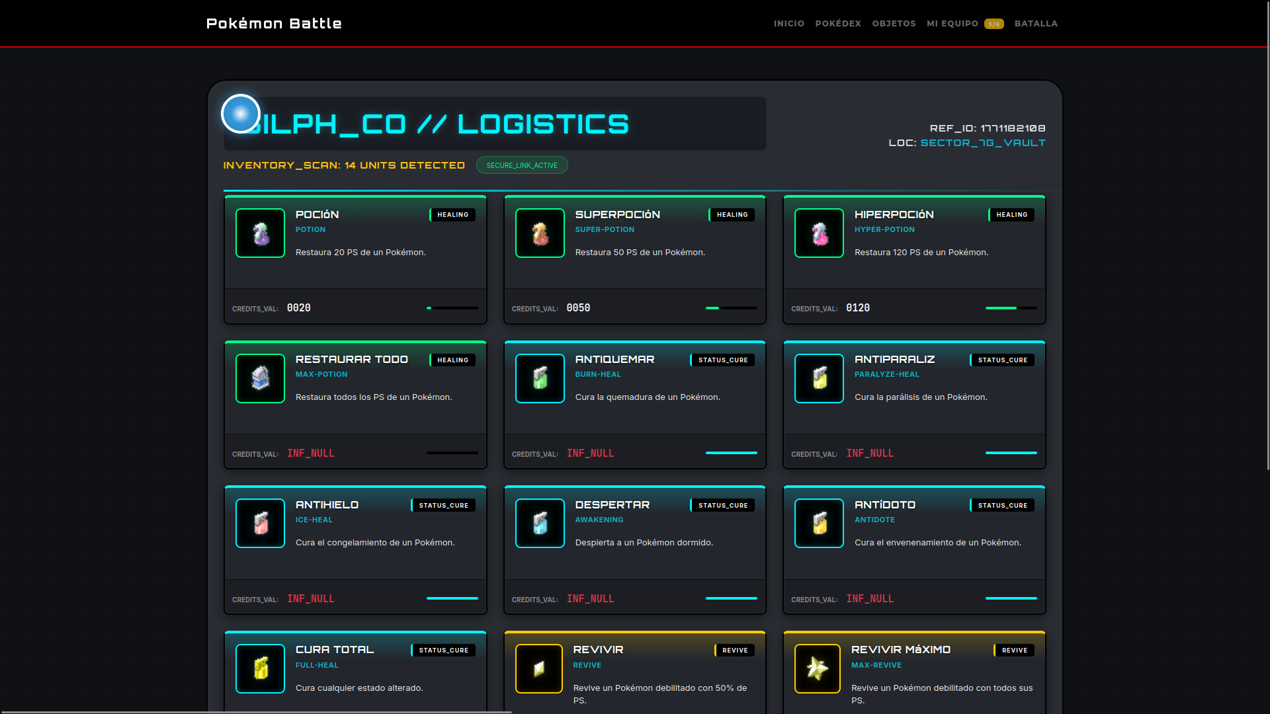Click the ANTÍDOTO card title
This screenshot has height=714, width=1270.
pyautogui.click(x=885, y=505)
